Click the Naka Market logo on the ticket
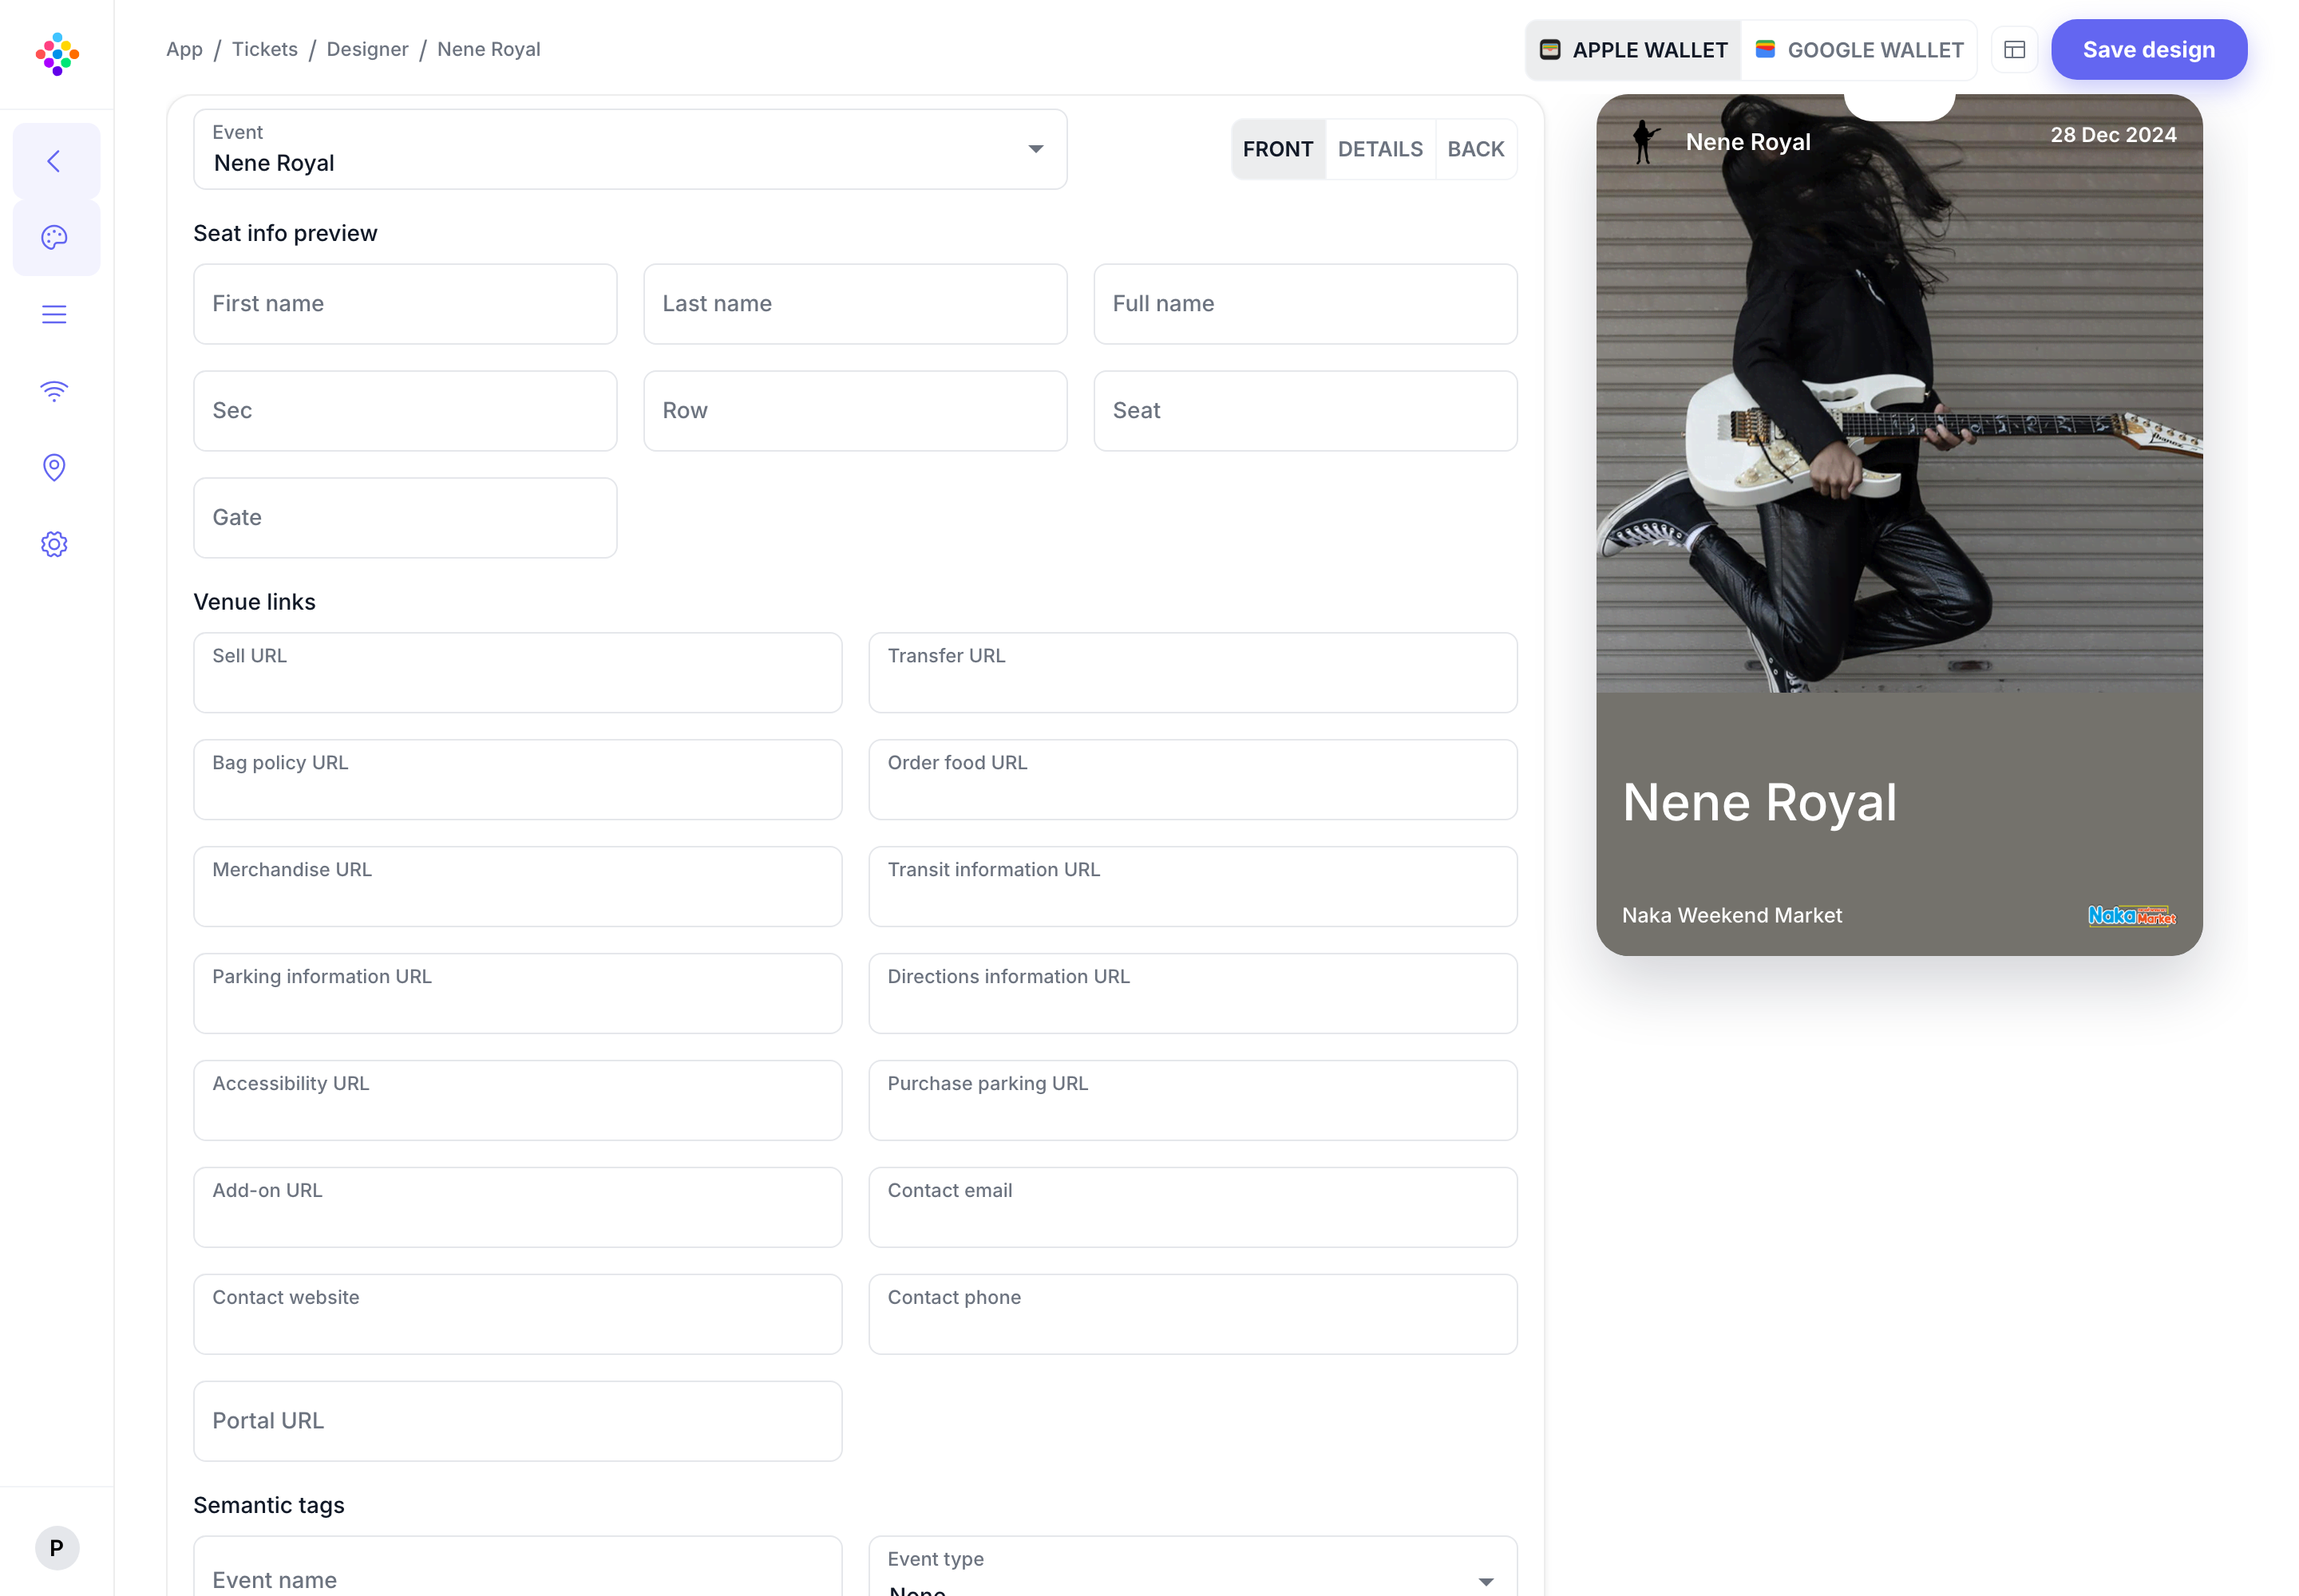2299x1596 pixels. [x=2131, y=915]
